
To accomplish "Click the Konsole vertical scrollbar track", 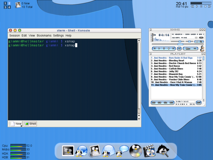I will tap(139, 78).
